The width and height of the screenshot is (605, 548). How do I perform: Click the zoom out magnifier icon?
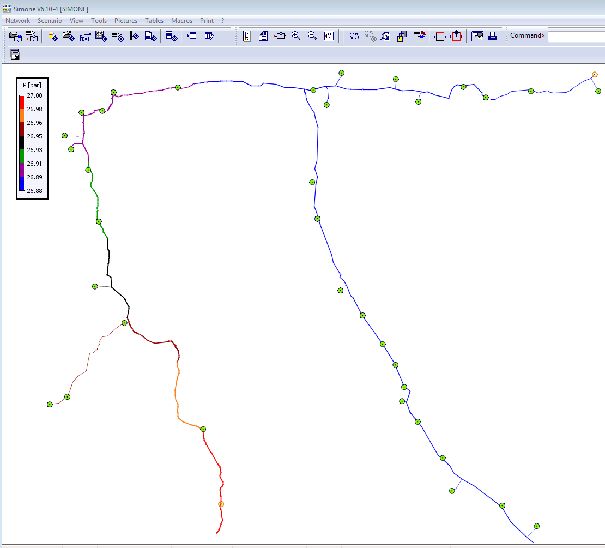click(312, 36)
